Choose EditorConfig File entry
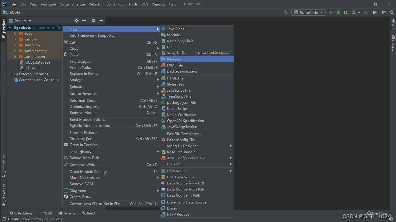This screenshot has width=396, height=222. point(197,140)
